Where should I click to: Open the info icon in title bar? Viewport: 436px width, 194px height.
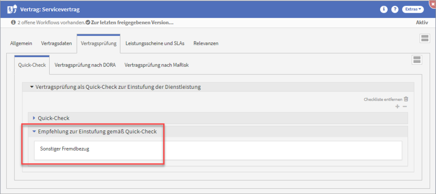(x=384, y=9)
